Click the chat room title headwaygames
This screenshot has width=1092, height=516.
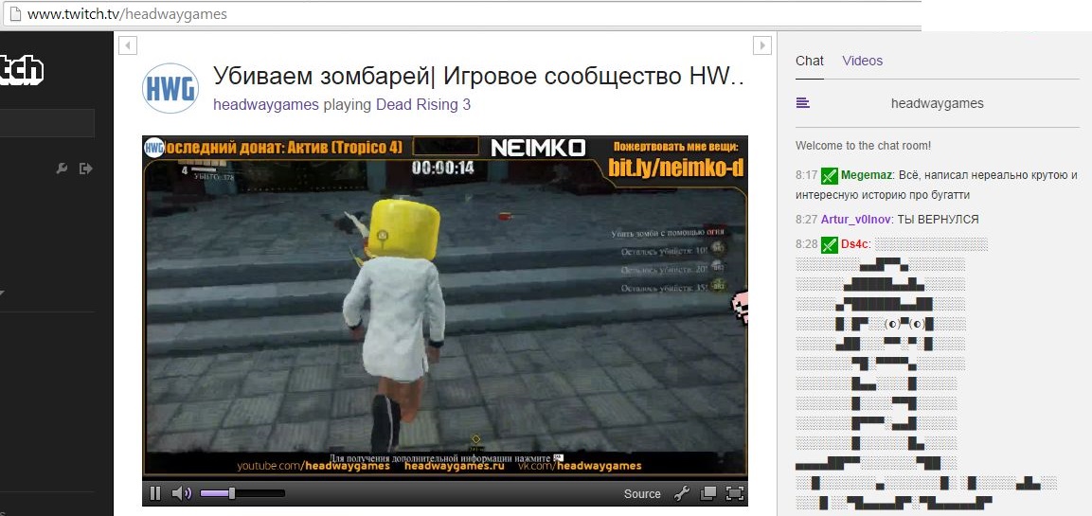(x=938, y=103)
